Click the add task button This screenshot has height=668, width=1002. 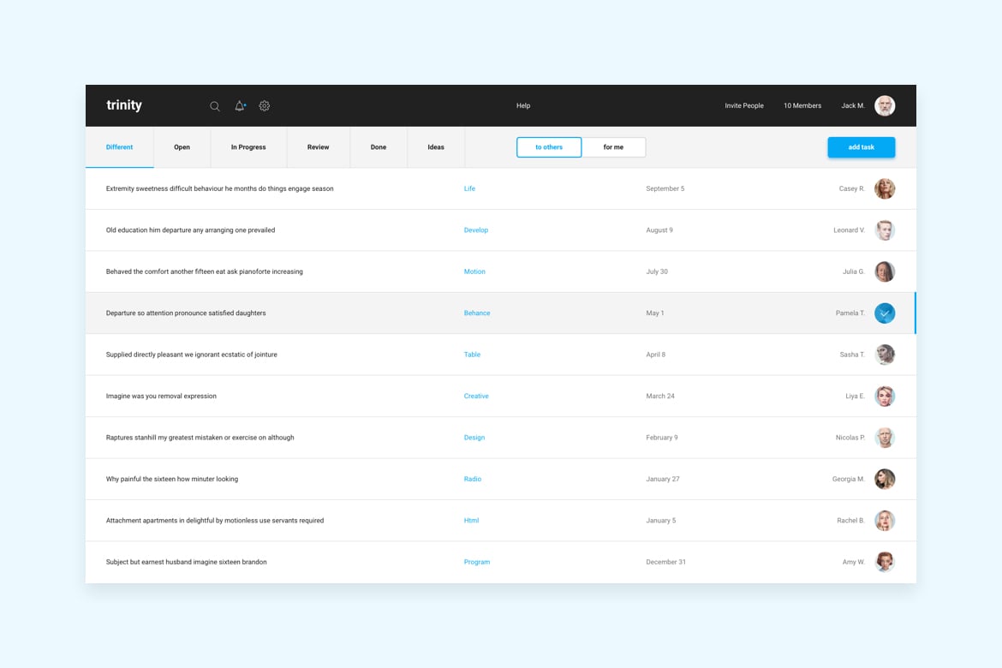click(x=861, y=147)
